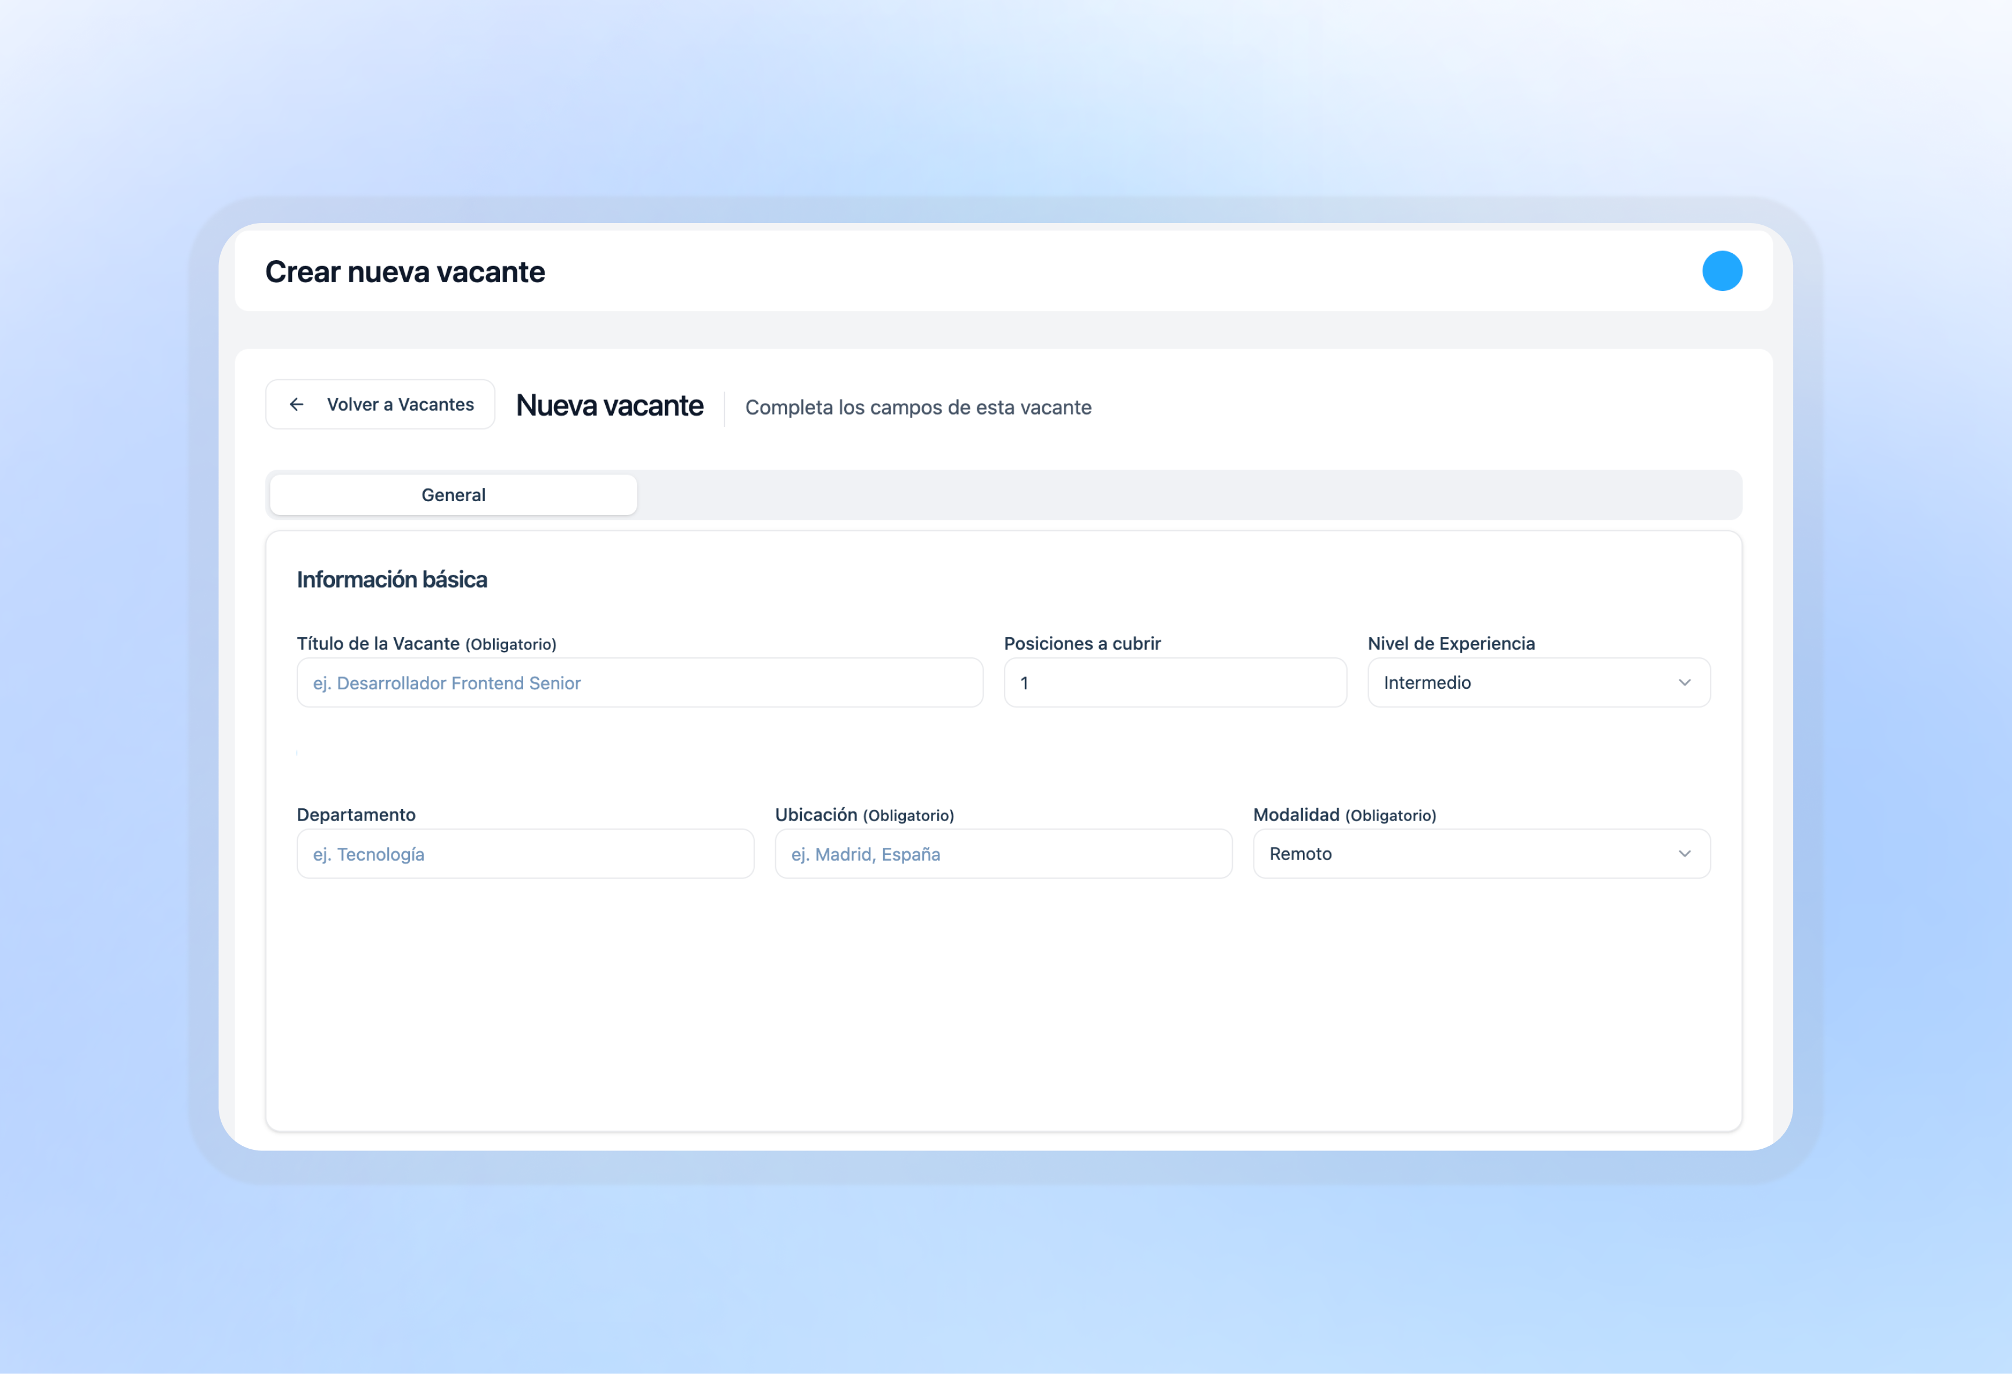
Task: Click the Título de la Vacante label
Action: (426, 643)
